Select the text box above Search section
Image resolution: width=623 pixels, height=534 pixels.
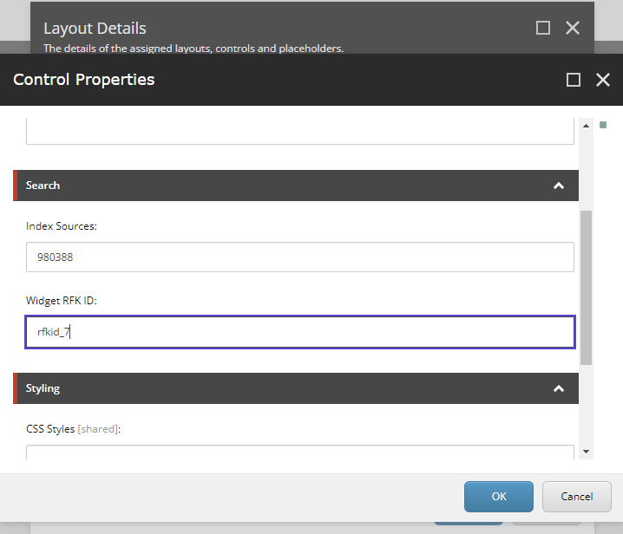coord(299,131)
